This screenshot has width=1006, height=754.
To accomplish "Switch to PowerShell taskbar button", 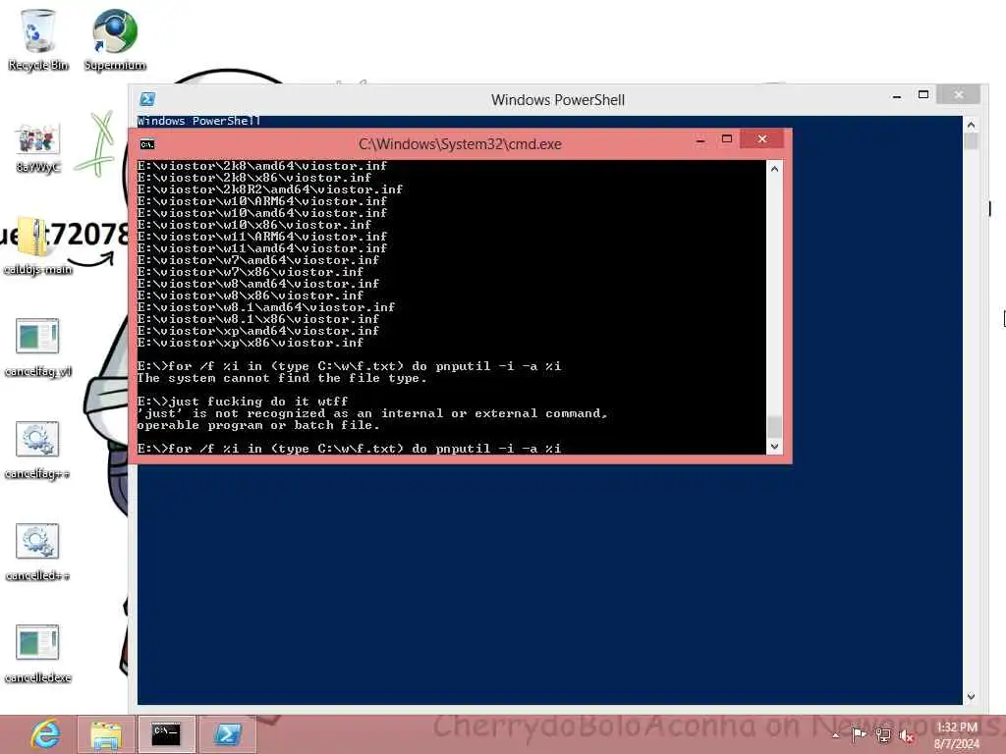I will point(228,734).
